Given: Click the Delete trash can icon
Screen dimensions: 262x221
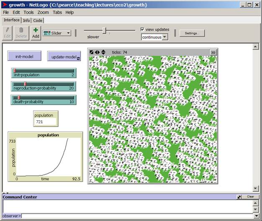Looking at the screenshot, I should pyautogui.click(x=21, y=33).
